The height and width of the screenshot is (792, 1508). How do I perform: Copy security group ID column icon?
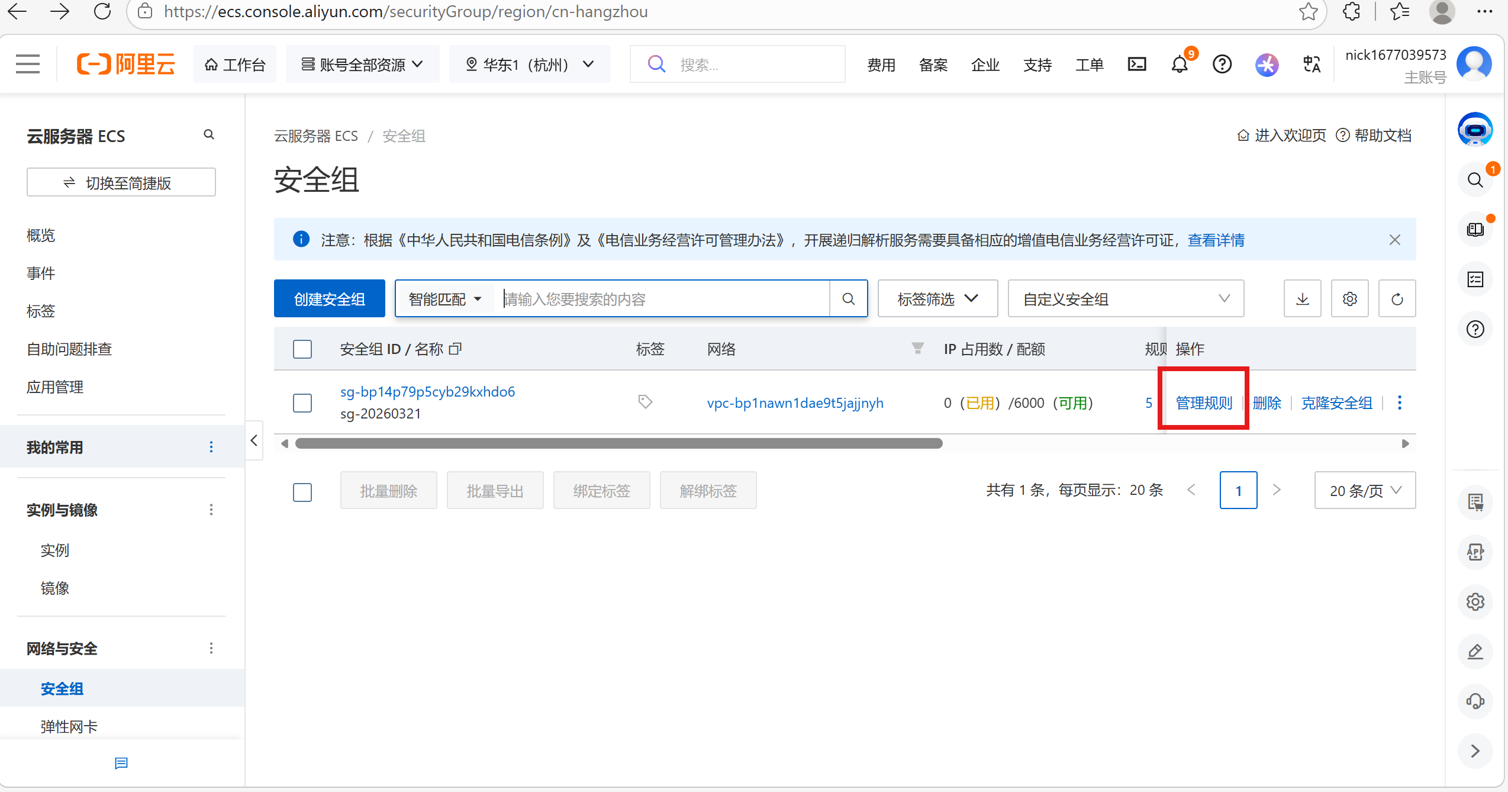click(455, 349)
